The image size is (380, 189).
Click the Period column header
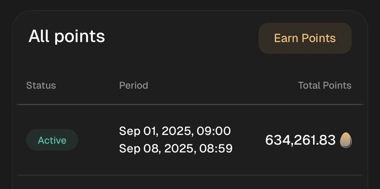[x=134, y=85]
